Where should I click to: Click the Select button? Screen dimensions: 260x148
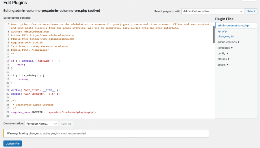click(251, 11)
